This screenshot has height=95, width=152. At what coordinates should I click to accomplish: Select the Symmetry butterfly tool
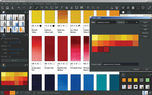[x=82, y=8]
